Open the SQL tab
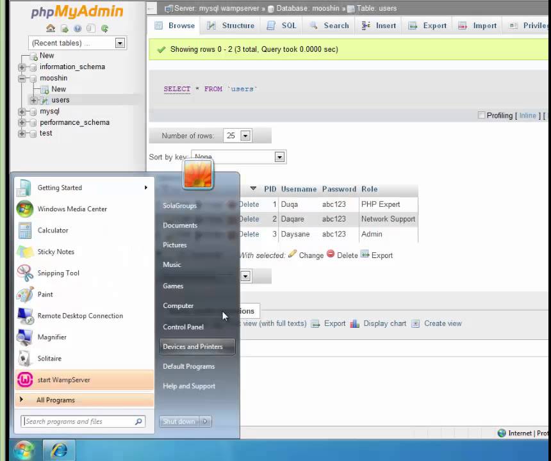 [281, 26]
